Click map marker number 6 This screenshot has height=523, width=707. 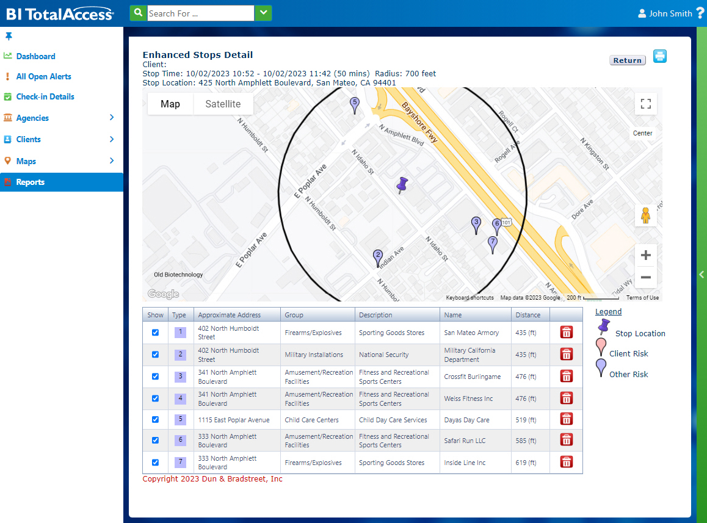(x=497, y=227)
